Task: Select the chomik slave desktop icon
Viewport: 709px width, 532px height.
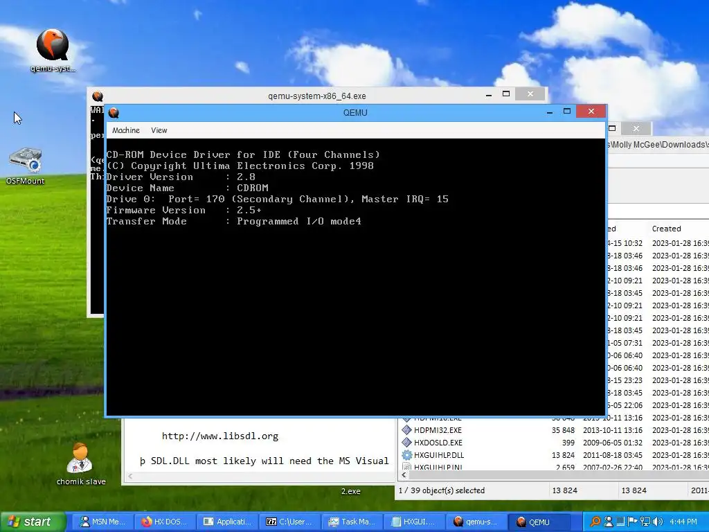Action: pyautogui.click(x=80, y=464)
